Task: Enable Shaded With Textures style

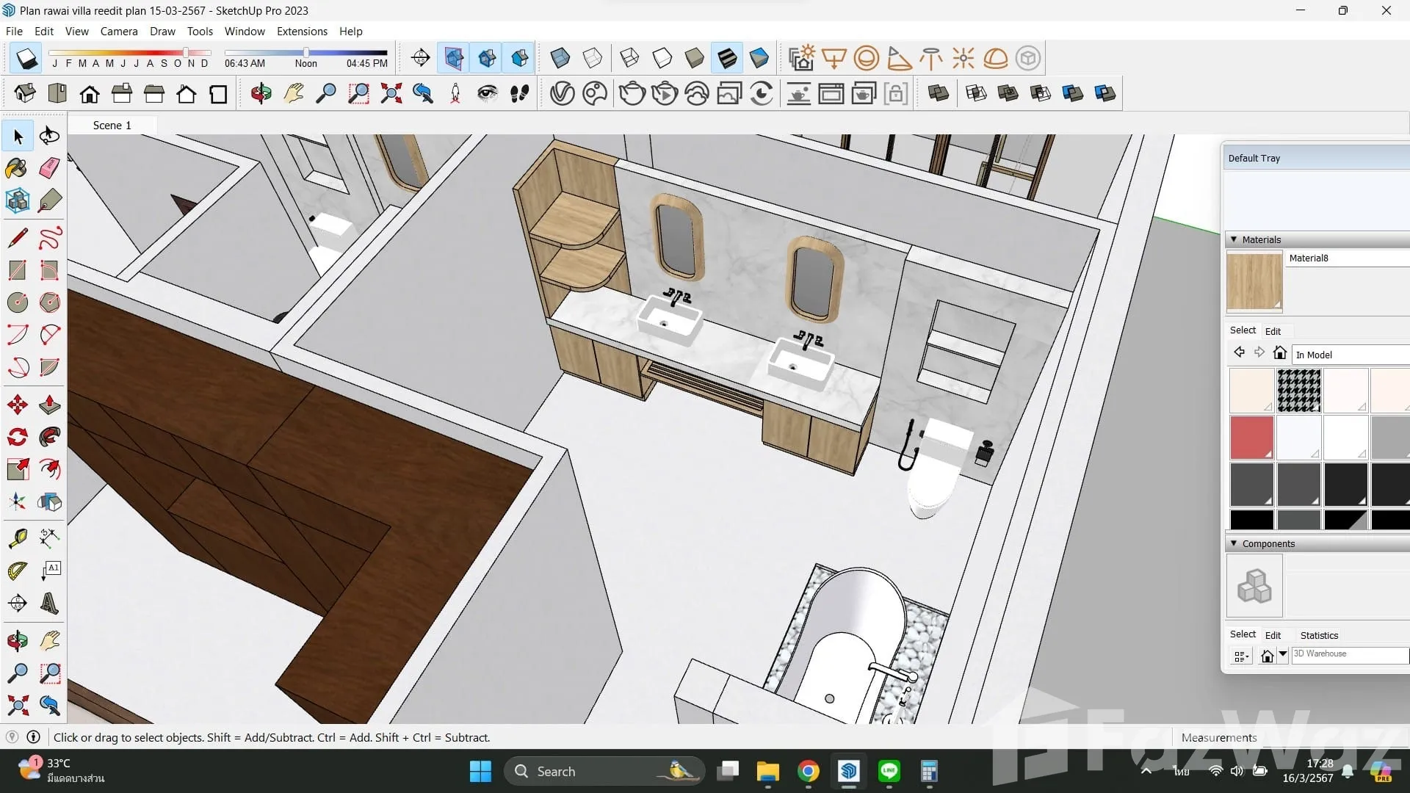Action: pos(727,58)
